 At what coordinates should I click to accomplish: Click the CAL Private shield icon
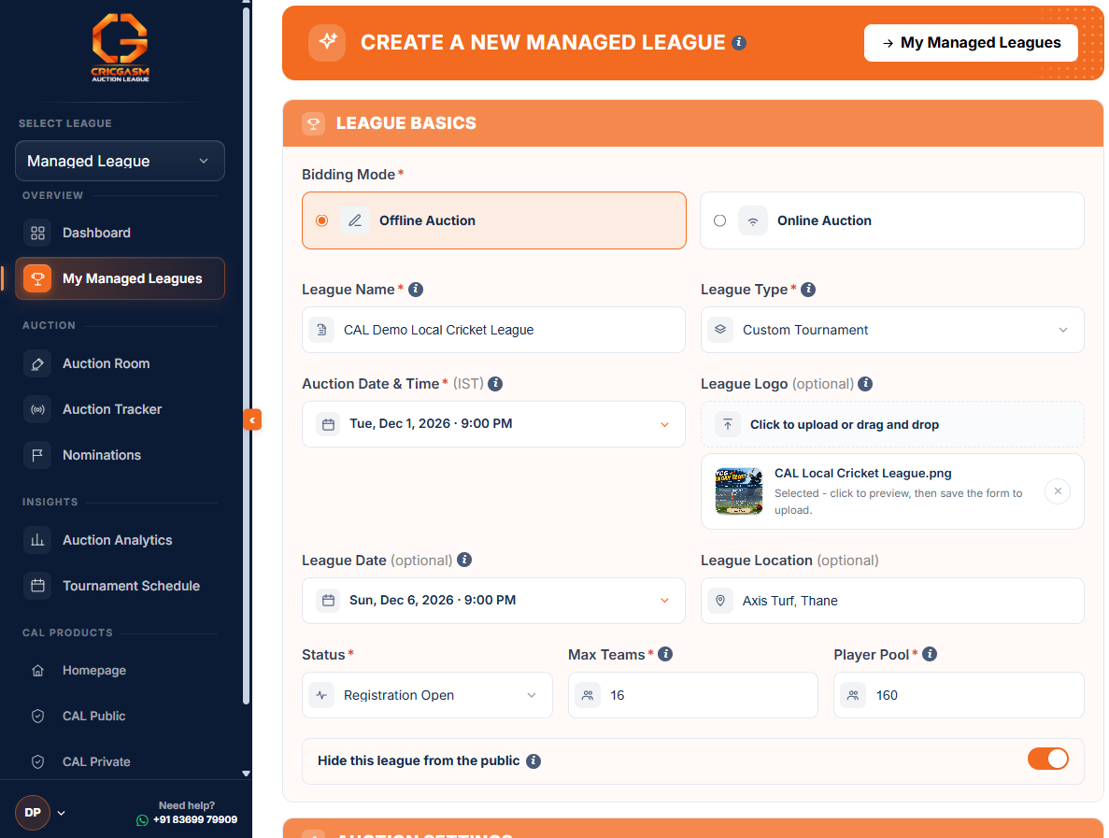coord(38,761)
